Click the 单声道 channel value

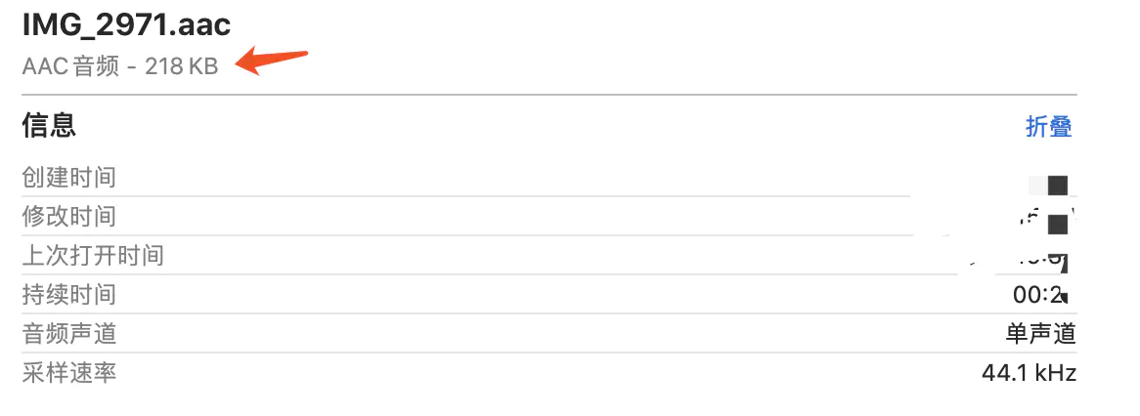point(1041,334)
